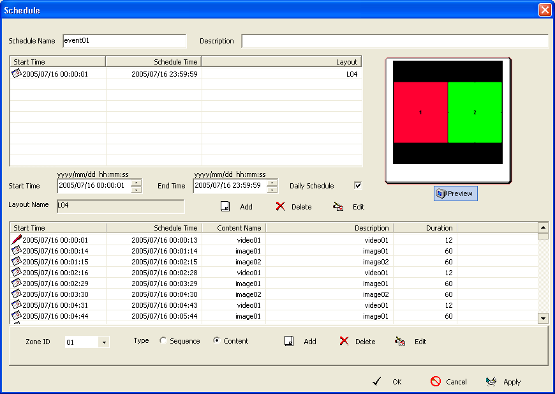The height and width of the screenshot is (394, 555).
Task: Click the top table's Schedule Time column header
Action: [x=153, y=62]
